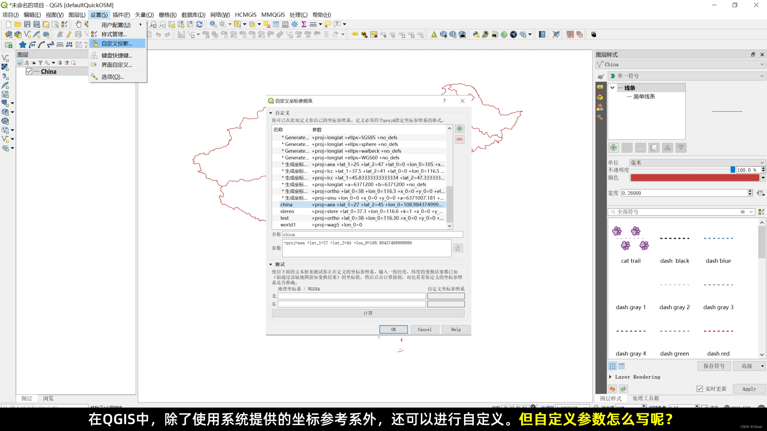The width and height of the screenshot is (767, 431).
Task: Collapse the 线条 symbol tree node
Action: click(612, 88)
